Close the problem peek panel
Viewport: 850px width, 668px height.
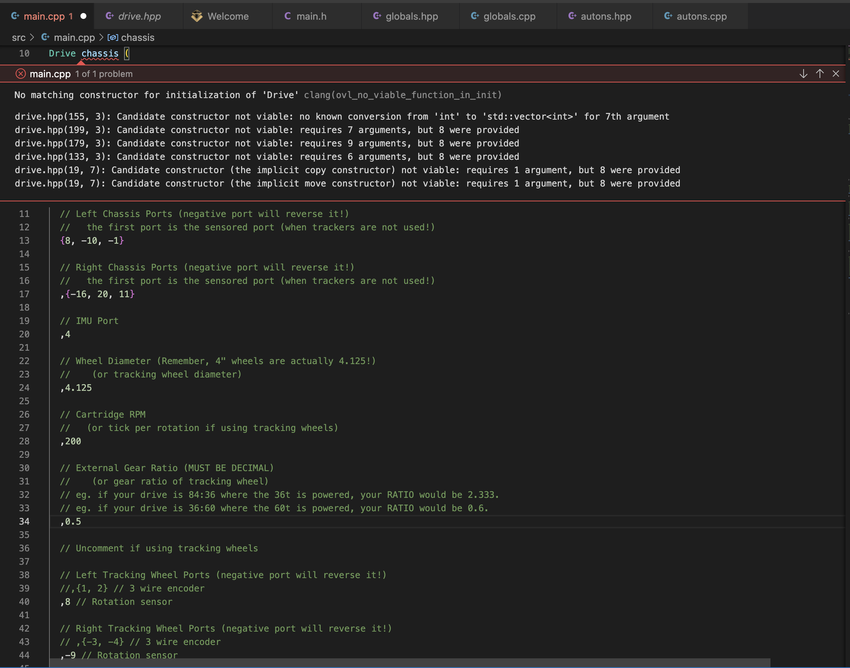coord(836,74)
